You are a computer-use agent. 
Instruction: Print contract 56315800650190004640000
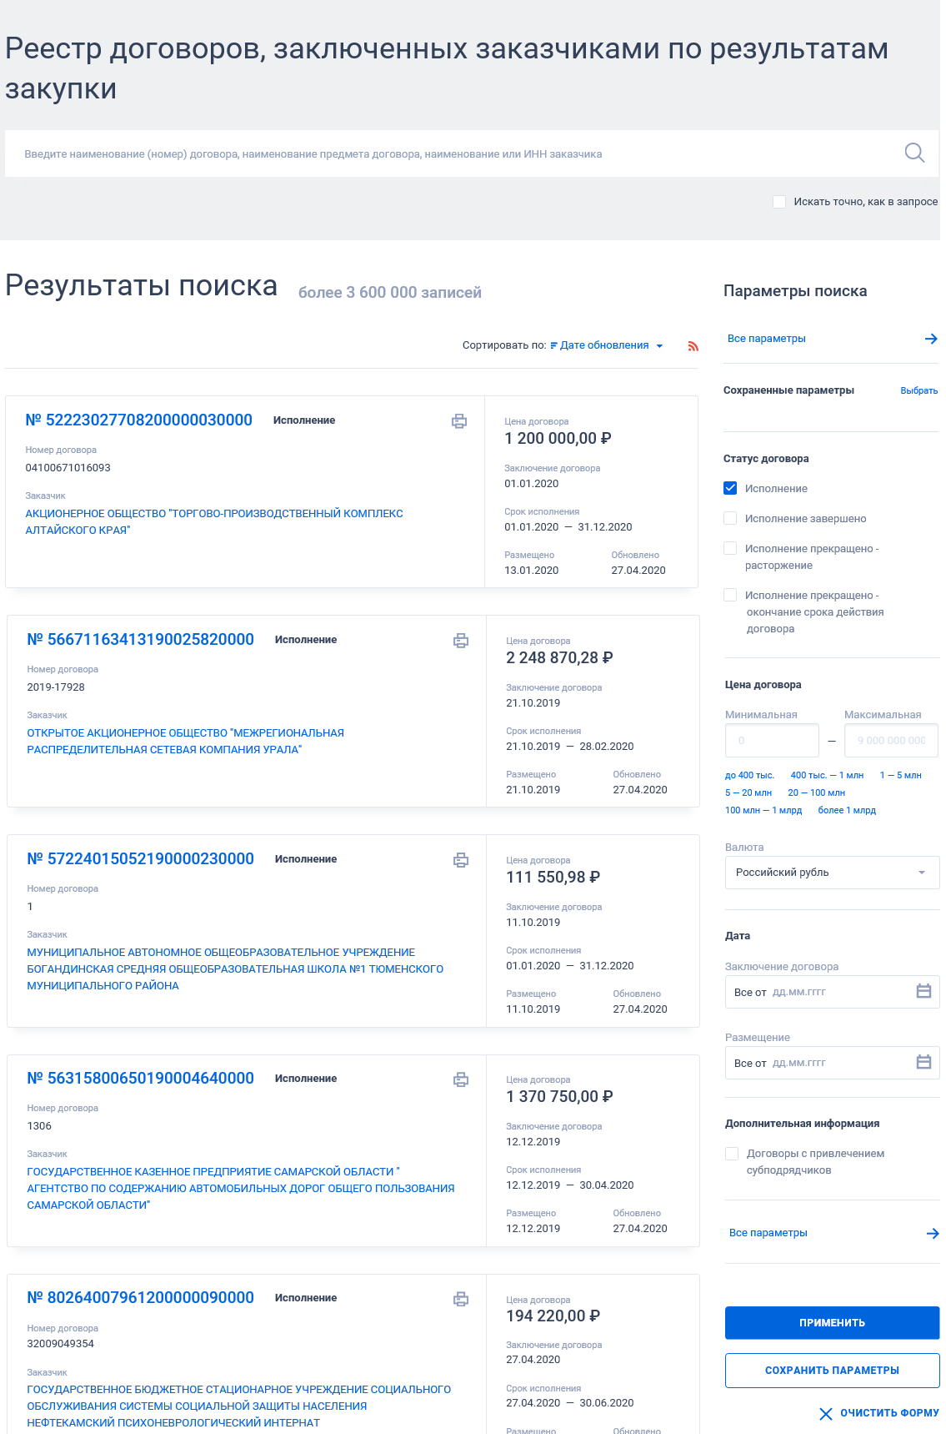(x=461, y=1079)
